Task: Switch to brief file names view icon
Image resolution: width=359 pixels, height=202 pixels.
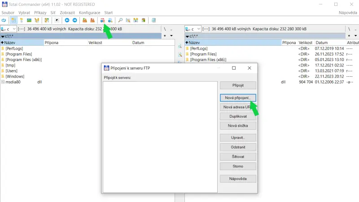Action: click(x=14, y=20)
